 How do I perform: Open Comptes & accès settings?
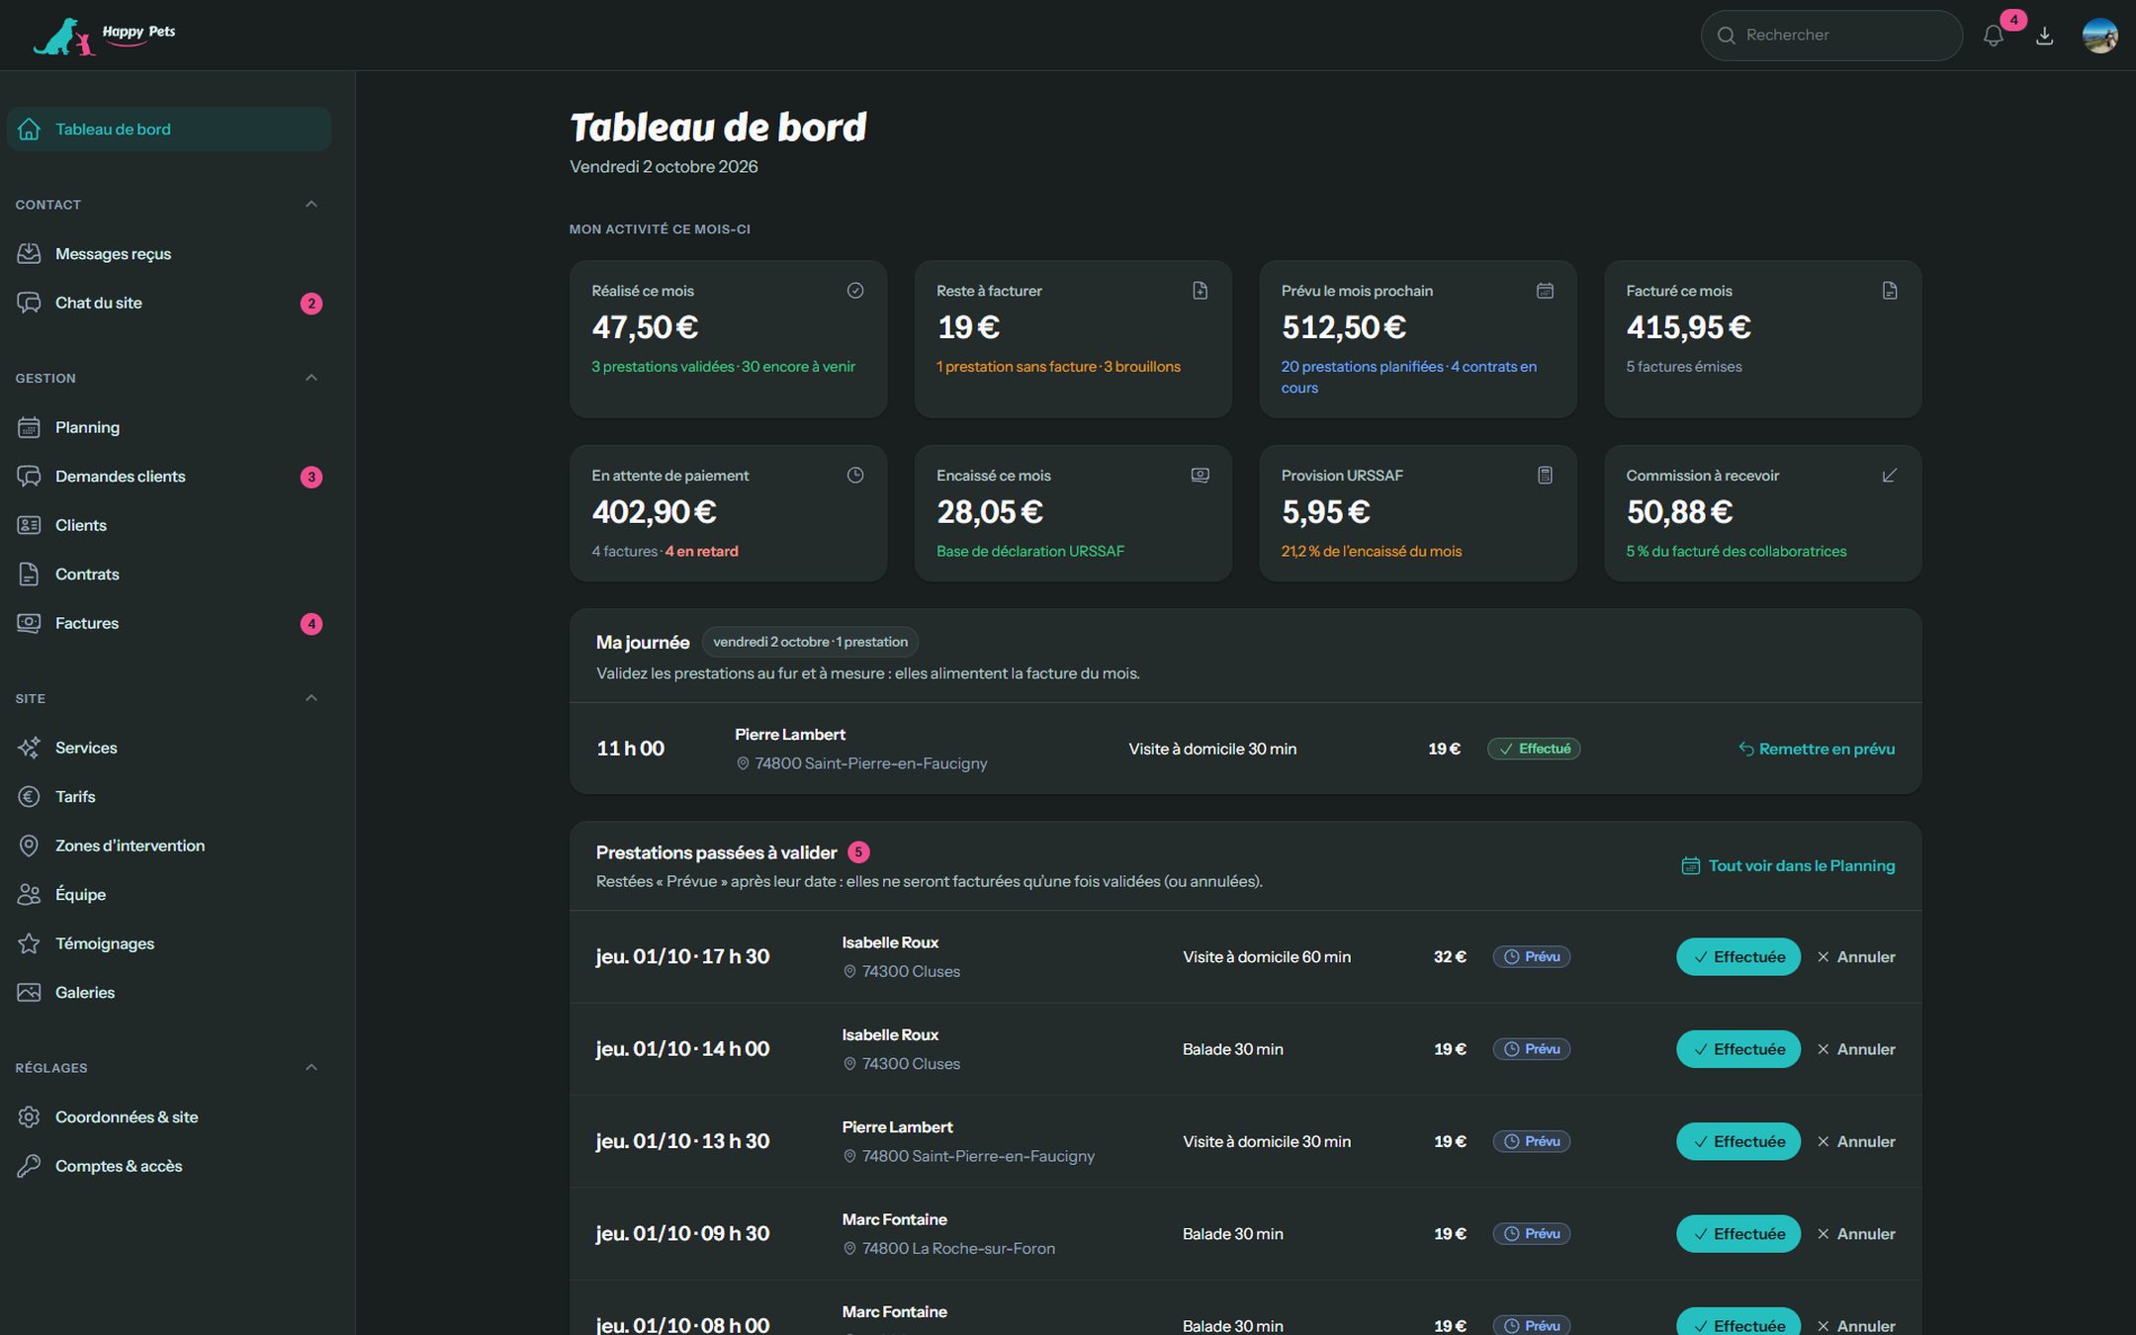(169, 1166)
